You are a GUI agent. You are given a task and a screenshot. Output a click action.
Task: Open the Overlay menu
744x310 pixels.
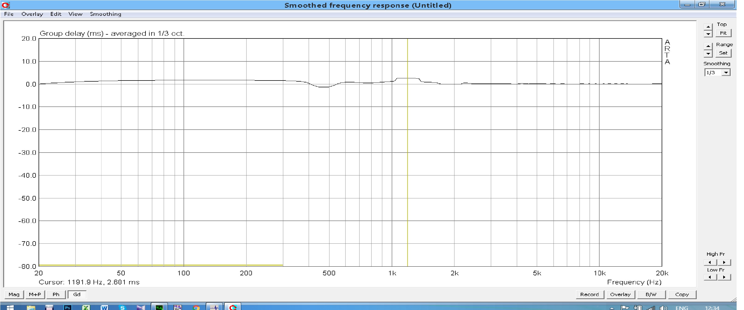point(32,14)
